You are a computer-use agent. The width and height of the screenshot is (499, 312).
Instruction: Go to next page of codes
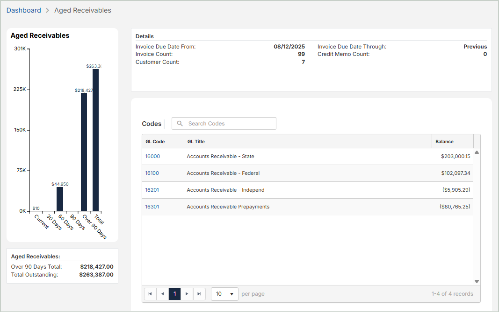tap(187, 294)
